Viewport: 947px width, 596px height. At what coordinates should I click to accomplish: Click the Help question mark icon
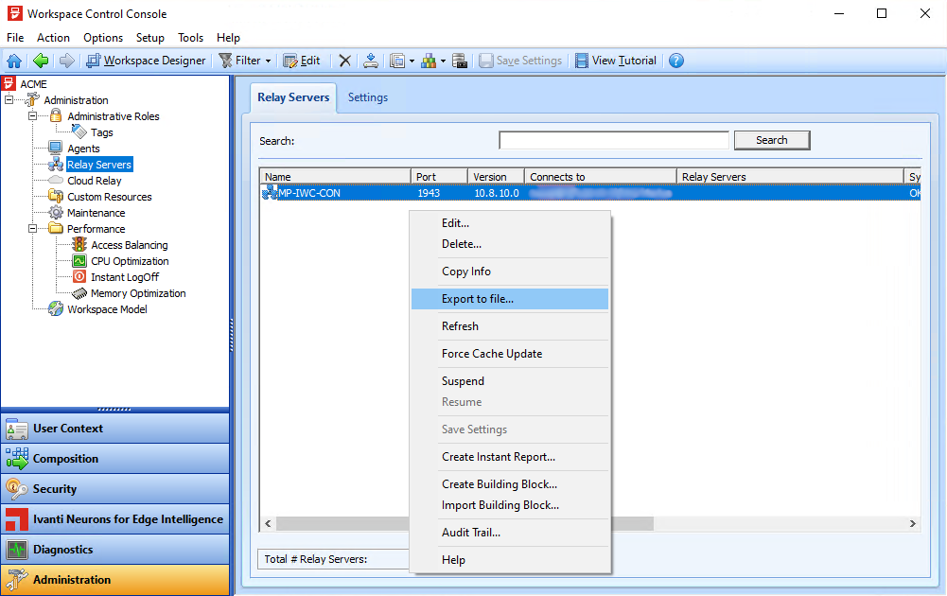[x=677, y=60]
